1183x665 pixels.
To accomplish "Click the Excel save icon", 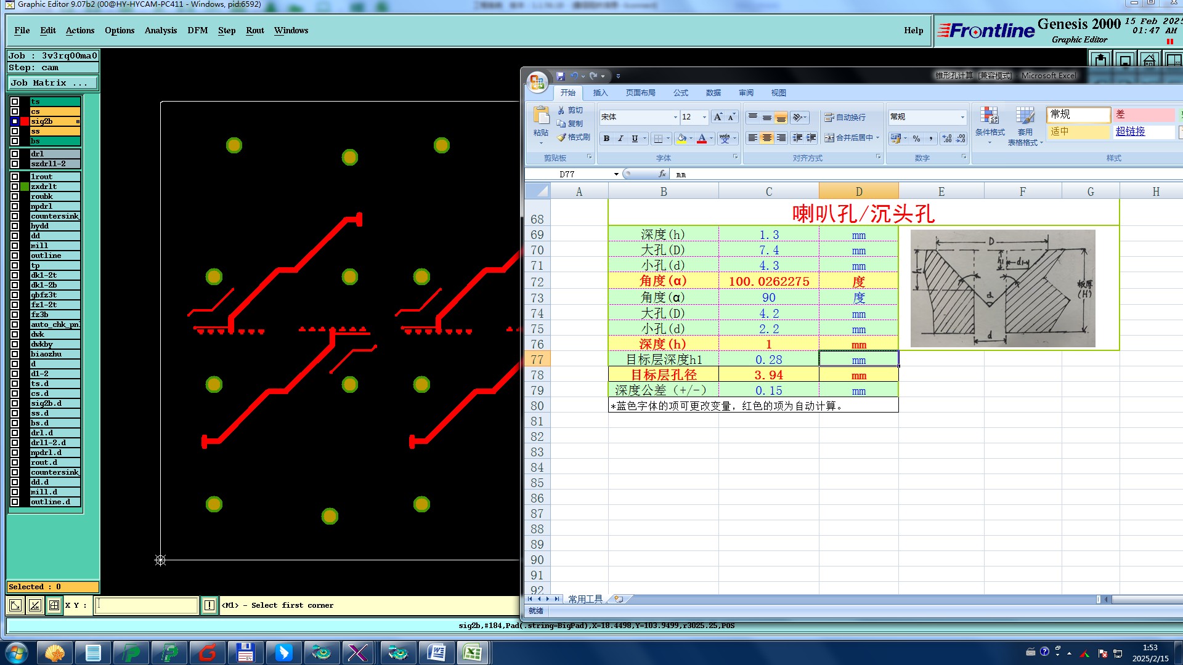I will [560, 76].
